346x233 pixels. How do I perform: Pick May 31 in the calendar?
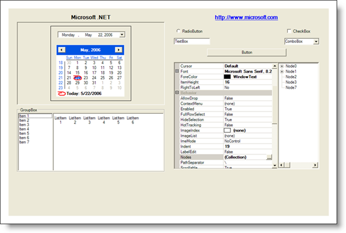tap(94, 83)
